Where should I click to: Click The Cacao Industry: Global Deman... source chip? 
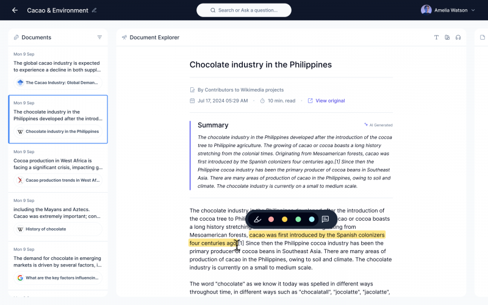pyautogui.click(x=58, y=82)
